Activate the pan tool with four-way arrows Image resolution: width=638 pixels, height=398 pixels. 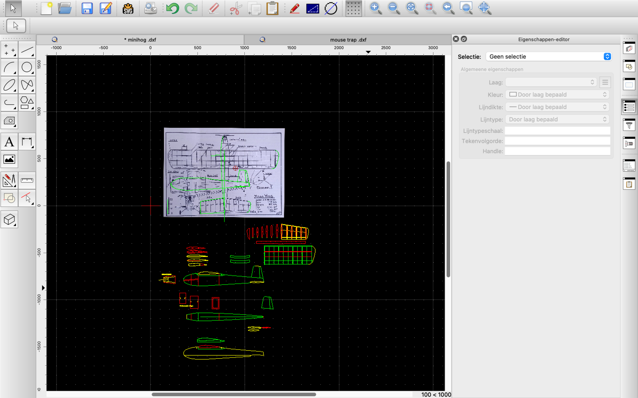click(x=484, y=8)
